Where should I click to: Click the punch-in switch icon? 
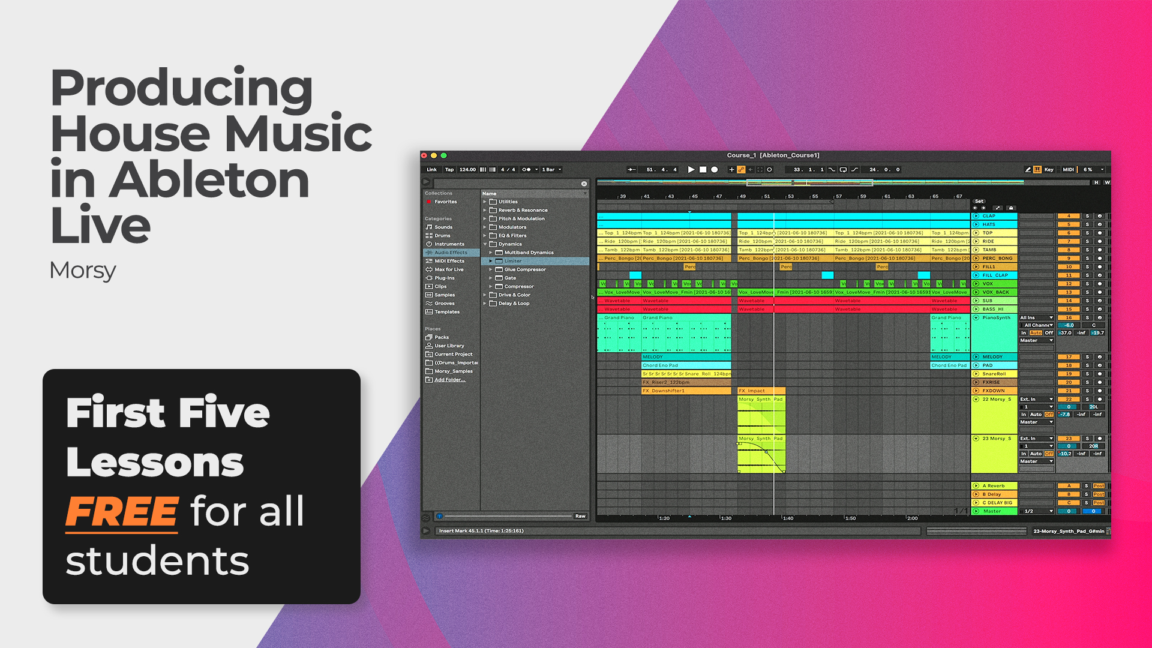tap(832, 170)
